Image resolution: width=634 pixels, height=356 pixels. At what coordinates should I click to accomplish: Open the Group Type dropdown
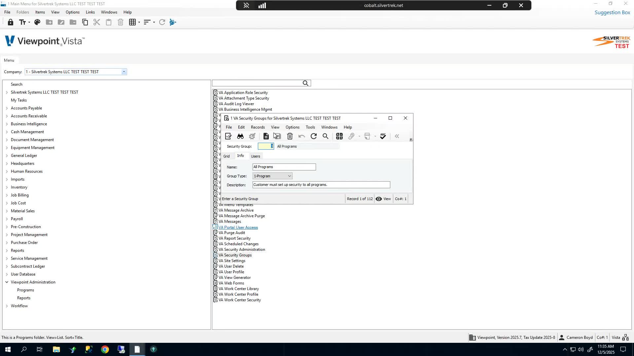[x=289, y=176]
